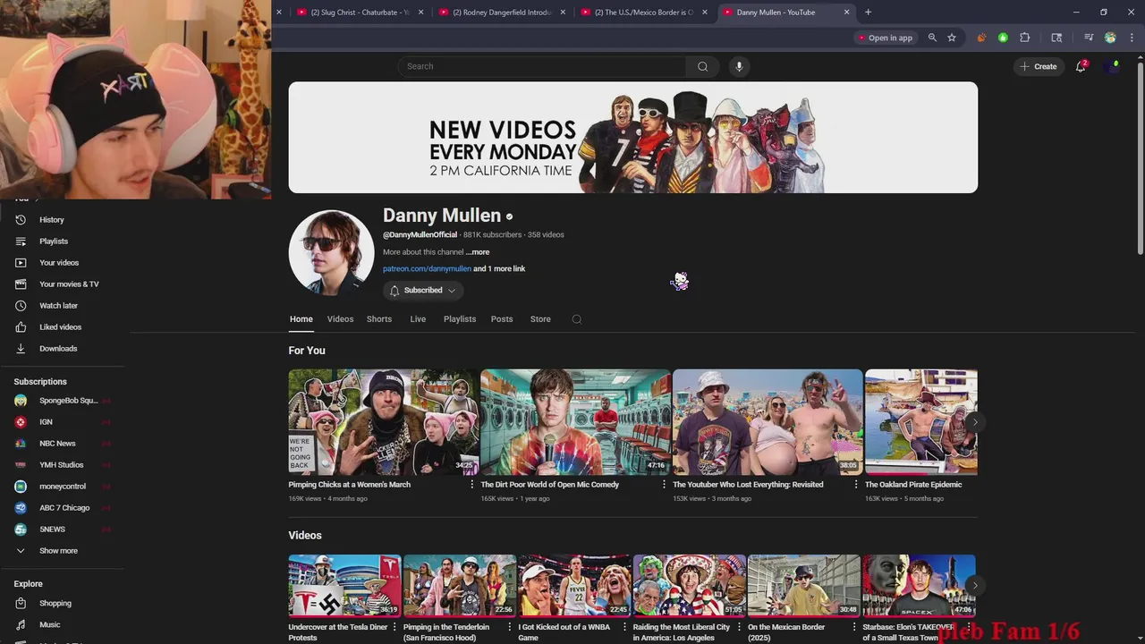Switch to the Live channel tab
Viewport: 1145px width, 644px height.
tap(418, 319)
